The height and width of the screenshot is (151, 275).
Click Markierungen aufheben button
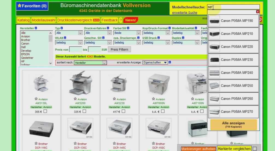[198, 149]
